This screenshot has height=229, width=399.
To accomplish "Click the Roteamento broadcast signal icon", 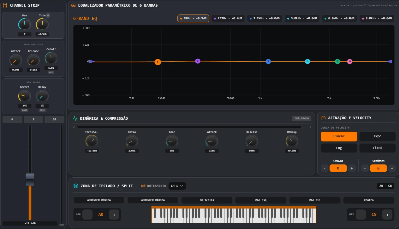I will point(143,186).
